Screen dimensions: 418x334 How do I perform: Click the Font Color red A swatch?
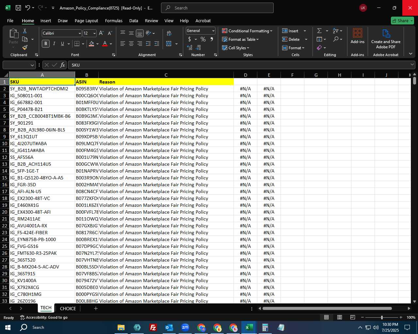tap(105, 44)
